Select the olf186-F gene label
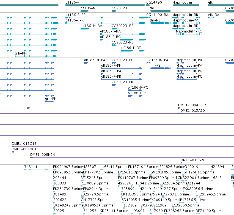 tap(72, 2)
